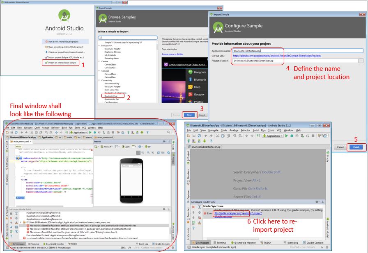This screenshot has width=368, height=253.
Task: Click blue help icon in Gradle Sync message side toolbar
Action: click(x=193, y=228)
